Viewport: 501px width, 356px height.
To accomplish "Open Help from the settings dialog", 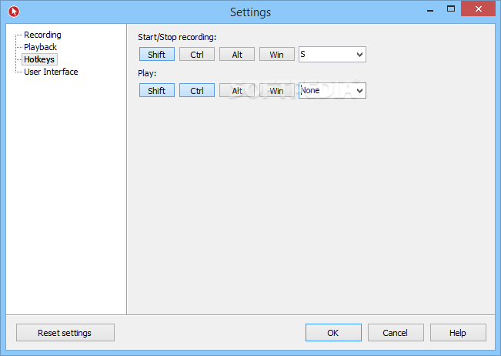I will 458,333.
